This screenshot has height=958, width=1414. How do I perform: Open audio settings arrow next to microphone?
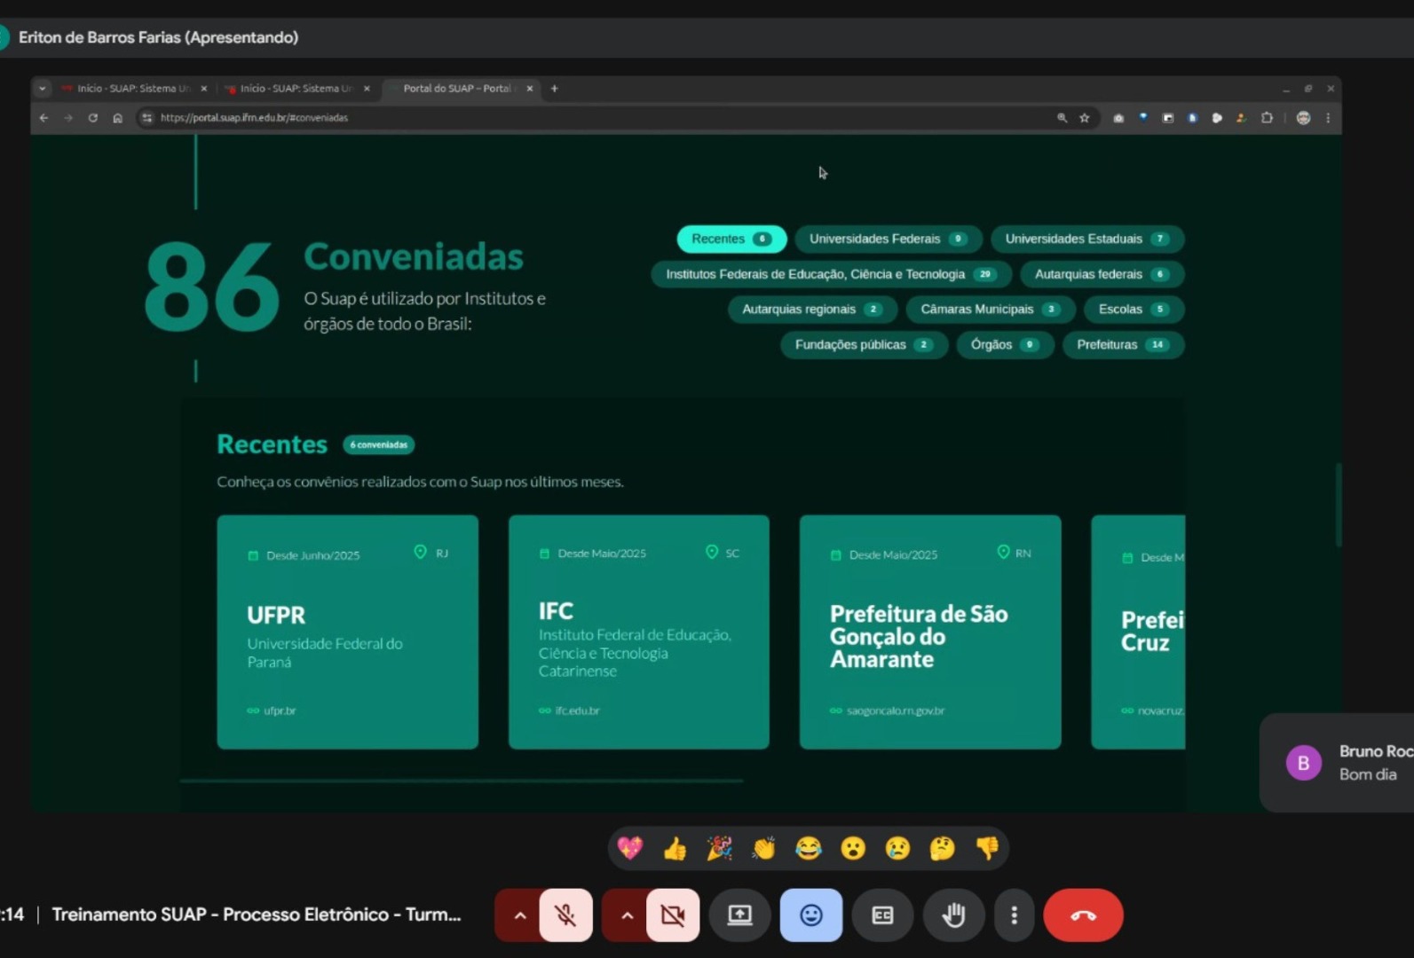pos(519,915)
